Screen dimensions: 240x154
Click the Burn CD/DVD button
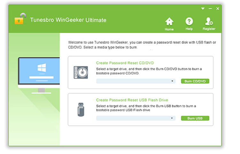(195, 81)
